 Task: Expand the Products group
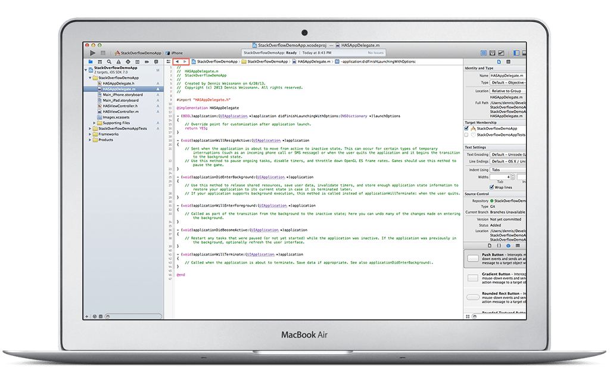(91, 139)
